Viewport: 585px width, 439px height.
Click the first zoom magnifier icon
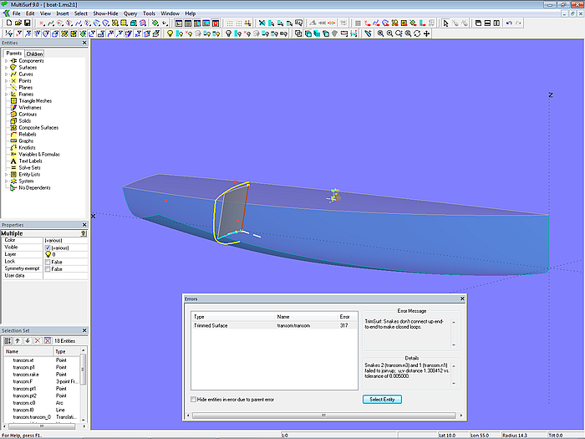point(380,33)
